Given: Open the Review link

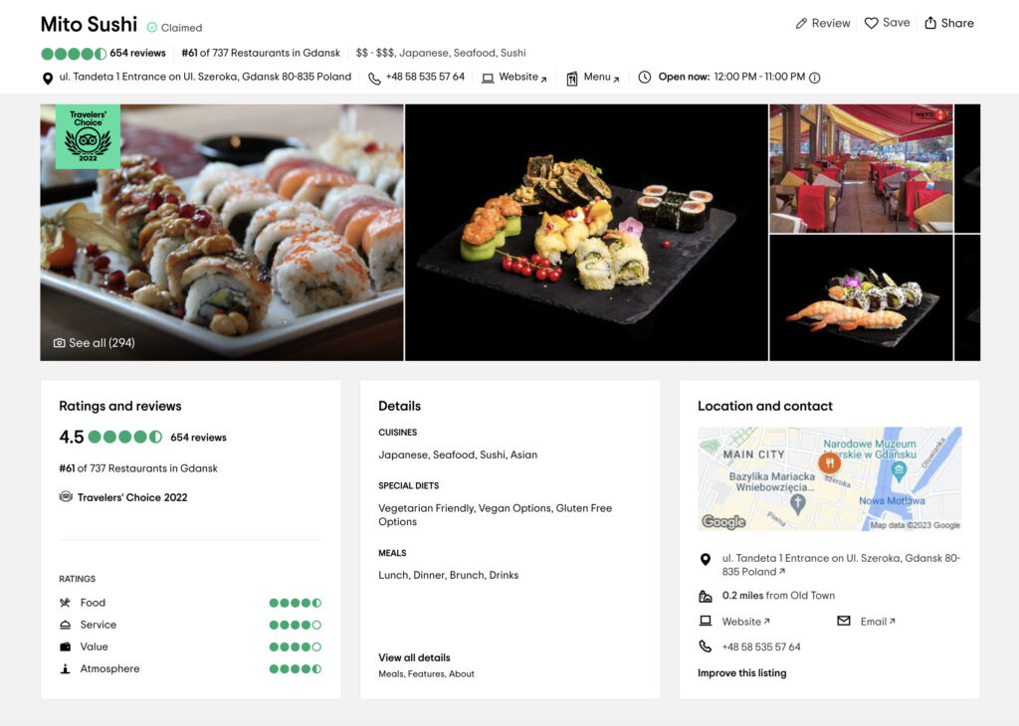Looking at the screenshot, I should (831, 24).
